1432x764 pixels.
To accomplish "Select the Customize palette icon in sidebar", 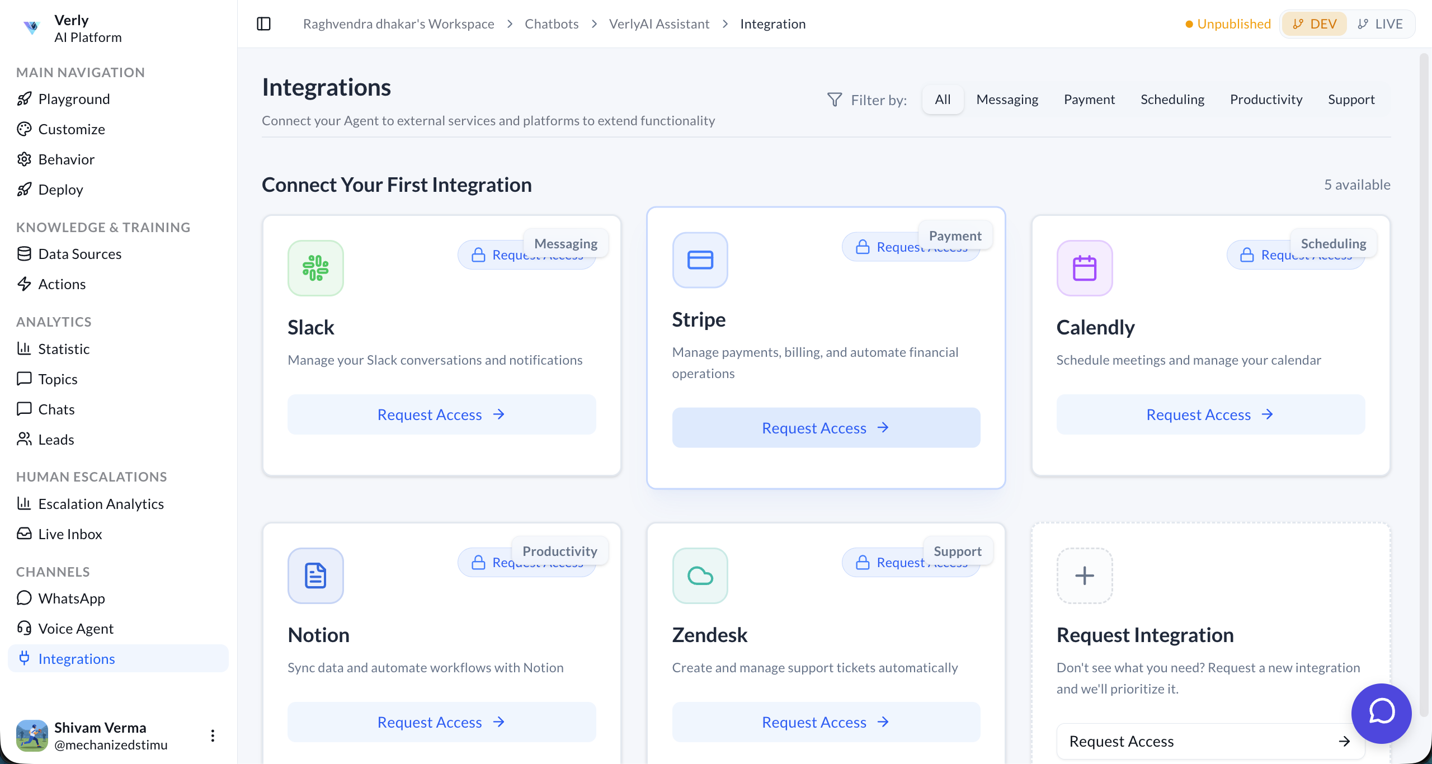I will (x=24, y=129).
